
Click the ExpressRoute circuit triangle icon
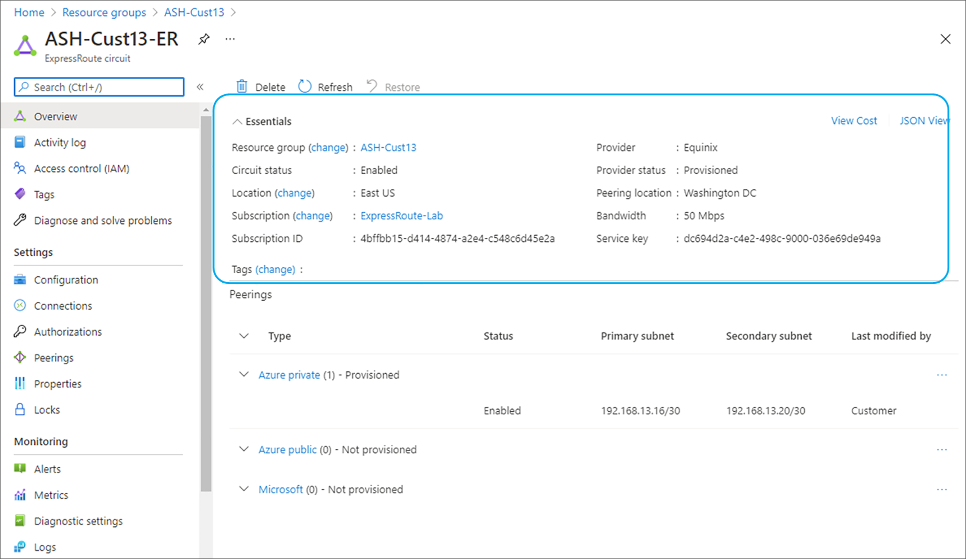[x=25, y=46]
